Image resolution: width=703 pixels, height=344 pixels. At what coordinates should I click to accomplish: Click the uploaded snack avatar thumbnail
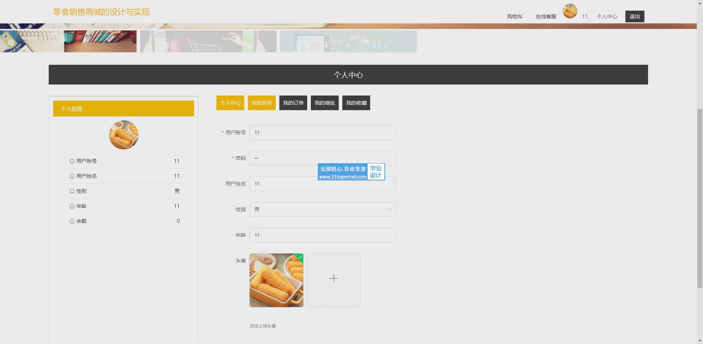click(276, 280)
